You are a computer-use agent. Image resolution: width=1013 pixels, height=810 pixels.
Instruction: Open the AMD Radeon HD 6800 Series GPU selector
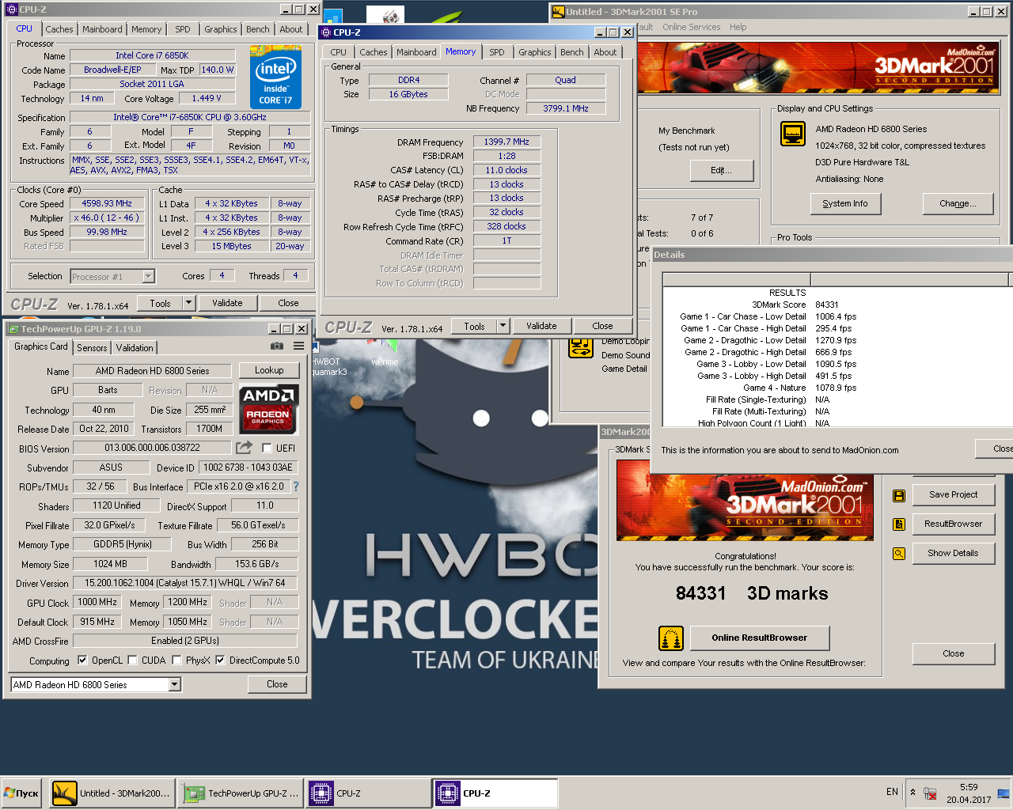click(96, 684)
